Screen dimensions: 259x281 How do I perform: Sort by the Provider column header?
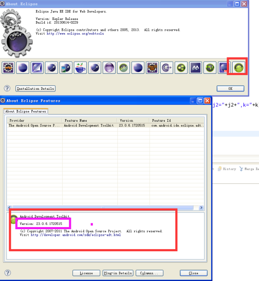click(34, 120)
